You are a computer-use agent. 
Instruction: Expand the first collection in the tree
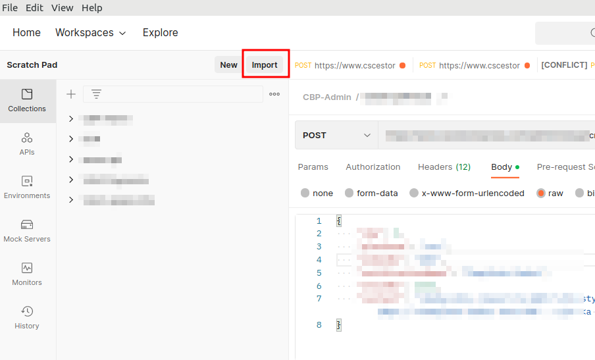coord(71,119)
